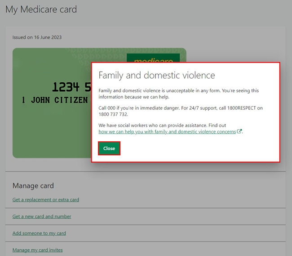Screen dimensions: 292x256
Task: Click the Family and domestic violence heading
Action: pyautogui.click(x=157, y=75)
